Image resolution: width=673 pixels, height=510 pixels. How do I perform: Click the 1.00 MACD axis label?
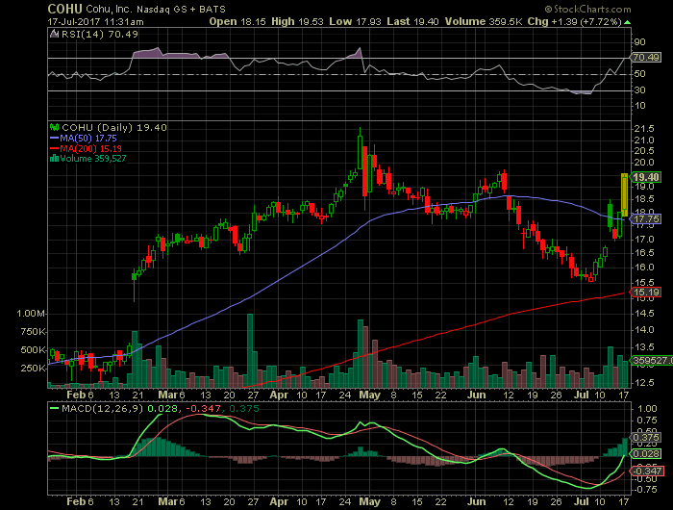click(x=647, y=409)
